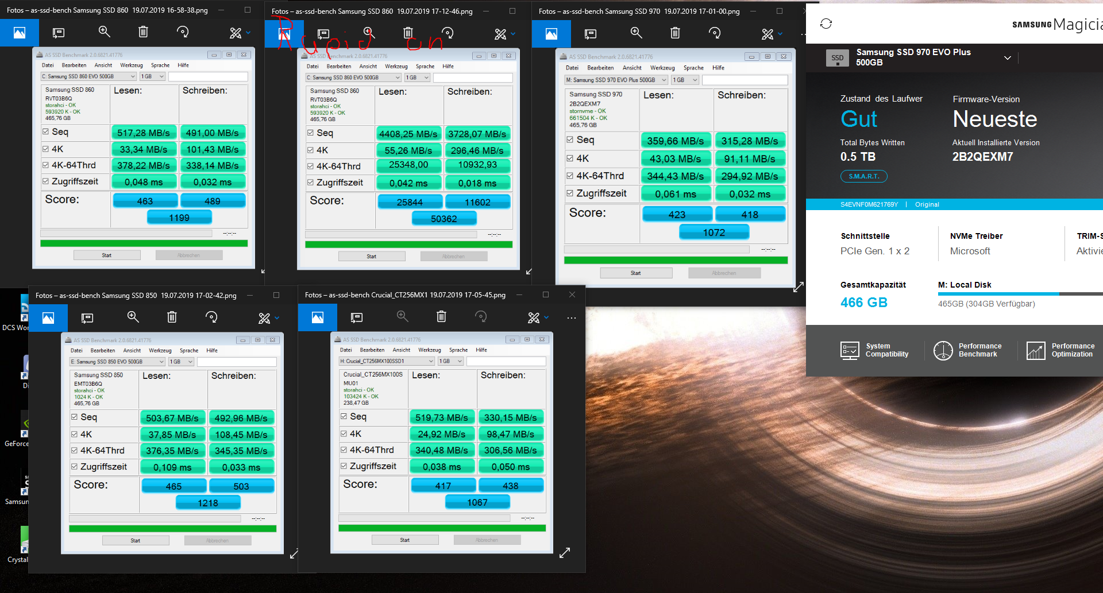Open 'Add to' icon in SSD 860 16-58-38 window

tap(59, 33)
